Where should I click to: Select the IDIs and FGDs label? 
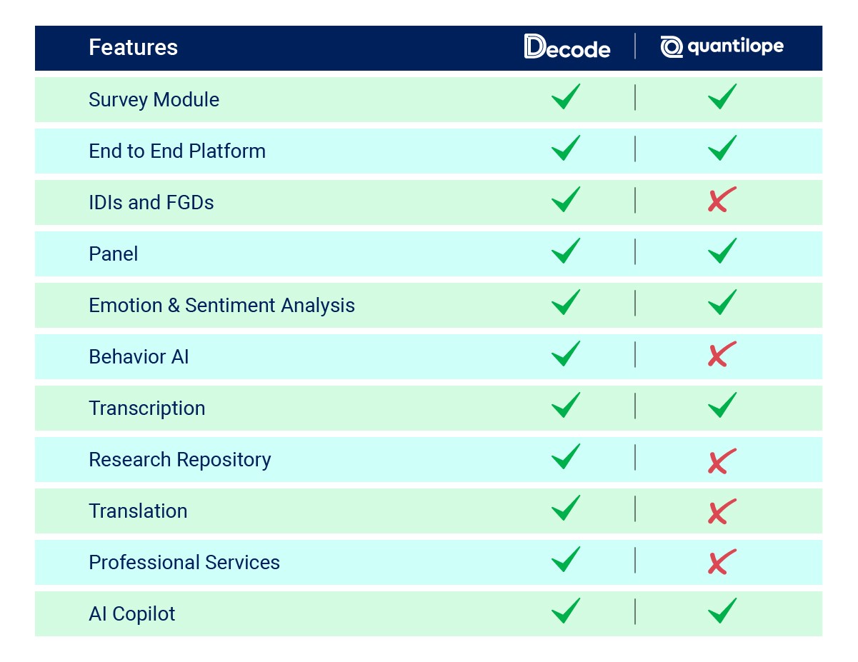coord(151,202)
